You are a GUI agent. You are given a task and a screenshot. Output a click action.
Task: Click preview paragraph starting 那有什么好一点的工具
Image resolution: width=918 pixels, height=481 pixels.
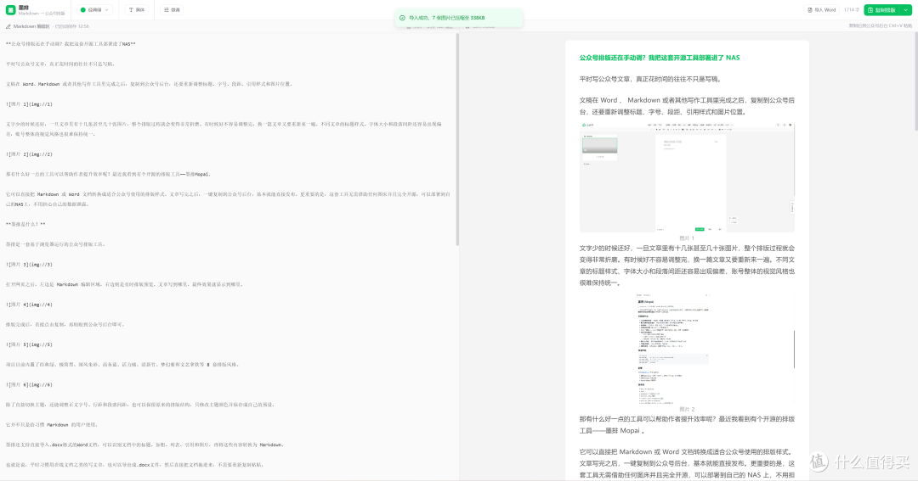(x=687, y=425)
